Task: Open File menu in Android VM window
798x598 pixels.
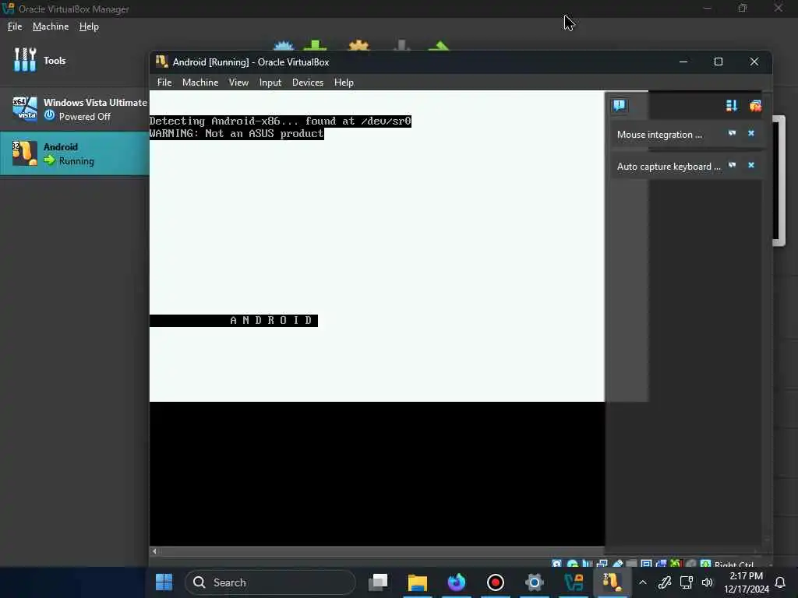Action: pos(164,83)
